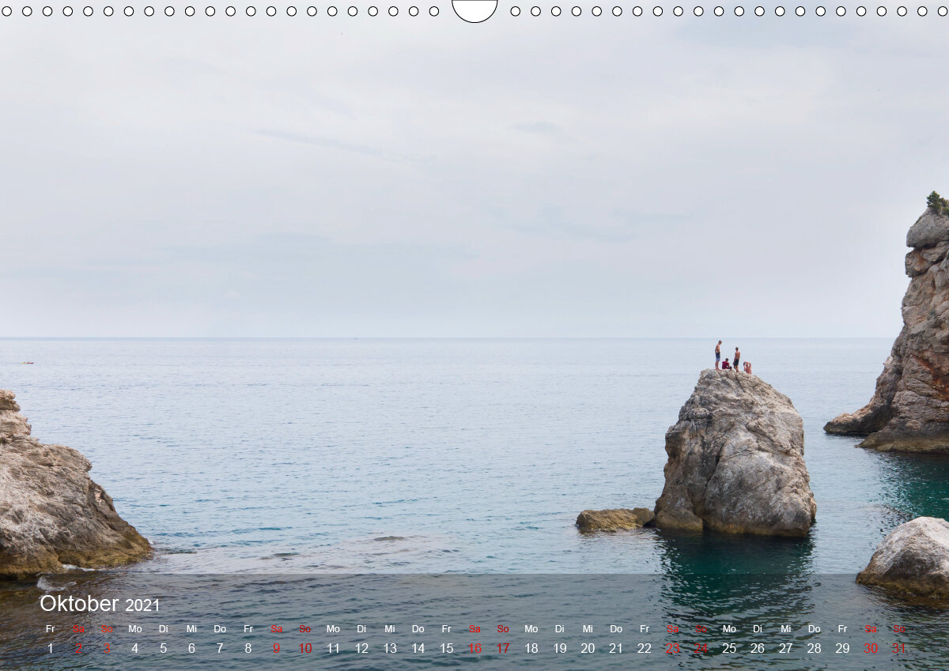Click date 13 on the calendar
949x671 pixels.
pos(390,648)
